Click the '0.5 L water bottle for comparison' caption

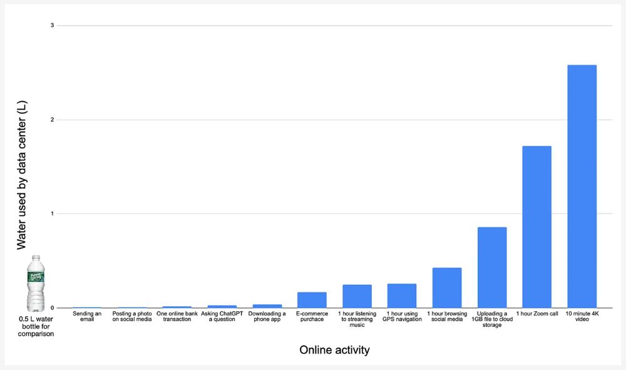36,327
